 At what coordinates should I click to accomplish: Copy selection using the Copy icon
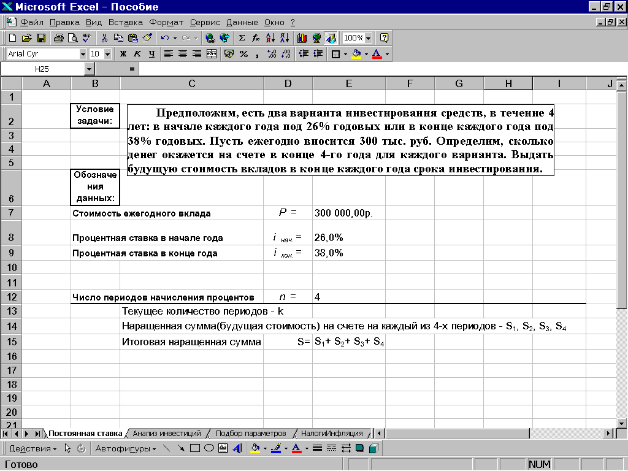pyautogui.click(x=118, y=38)
